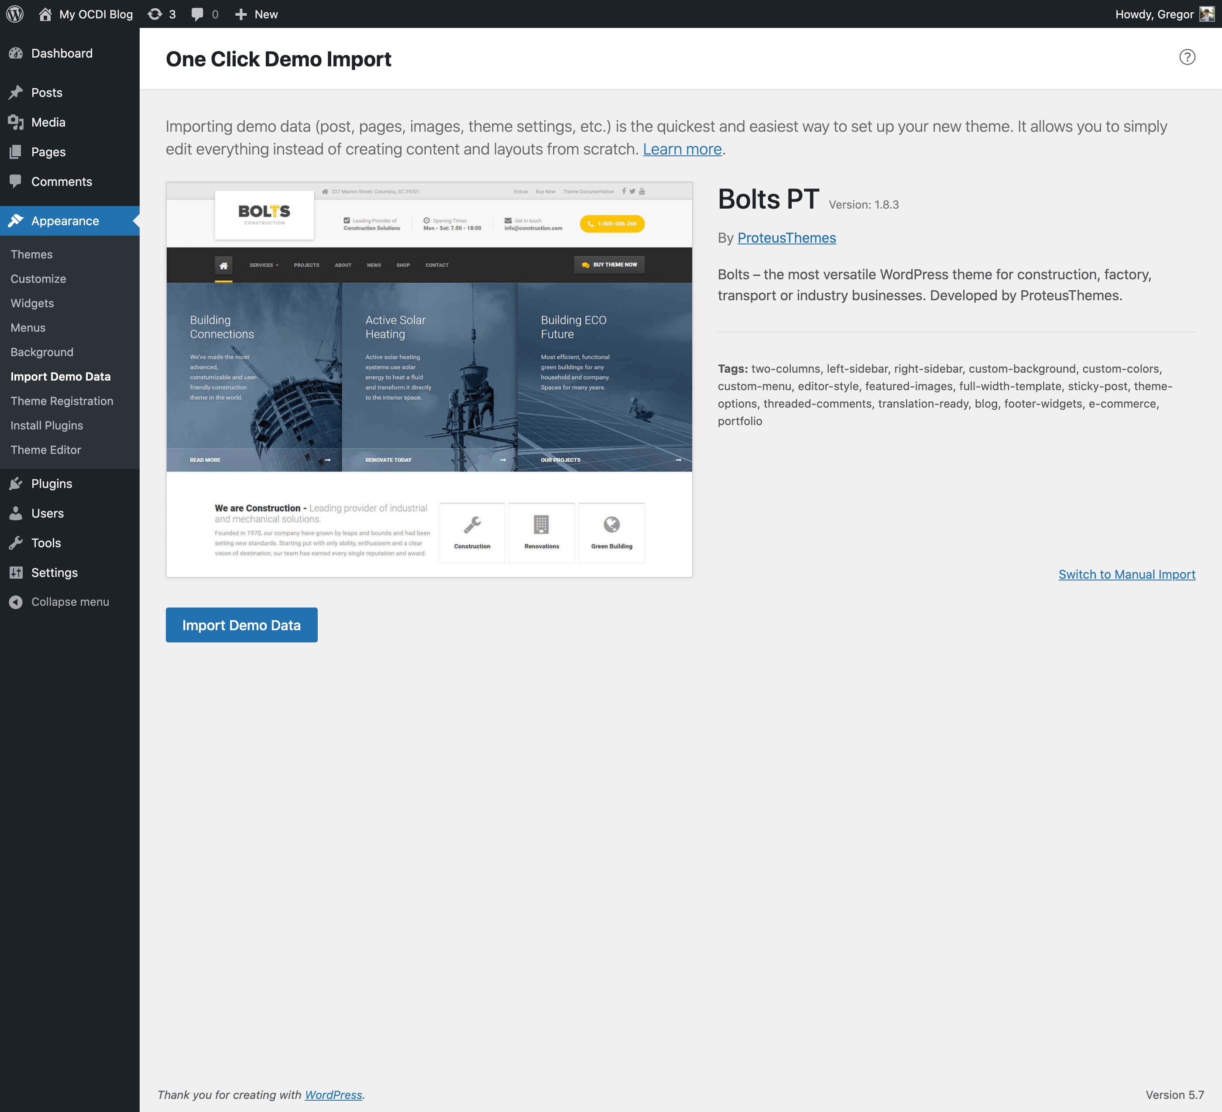This screenshot has width=1222, height=1112.
Task: Follow the ProteusThemes author link
Action: click(x=786, y=238)
